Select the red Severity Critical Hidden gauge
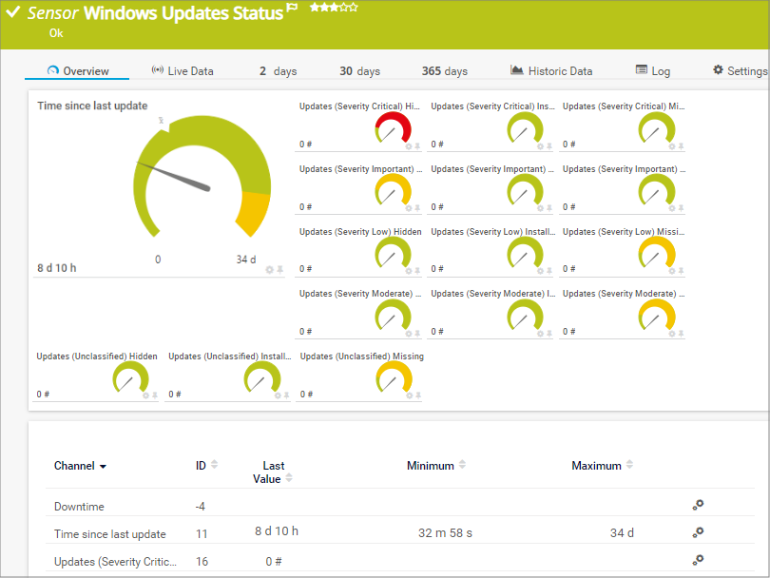The width and height of the screenshot is (770, 578). pos(392,127)
